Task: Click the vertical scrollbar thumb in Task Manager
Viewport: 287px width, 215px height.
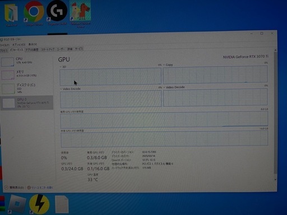Action: 275,113
